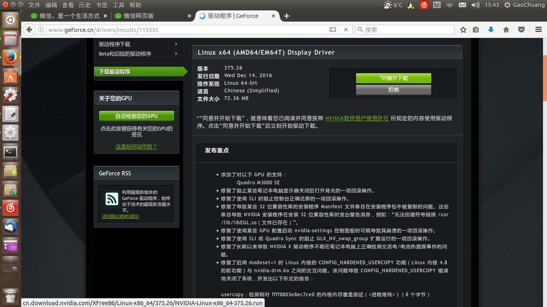Screen dimensions: 547x307
Task: Click the 自动检测您的GPU button
Action: click(137, 116)
